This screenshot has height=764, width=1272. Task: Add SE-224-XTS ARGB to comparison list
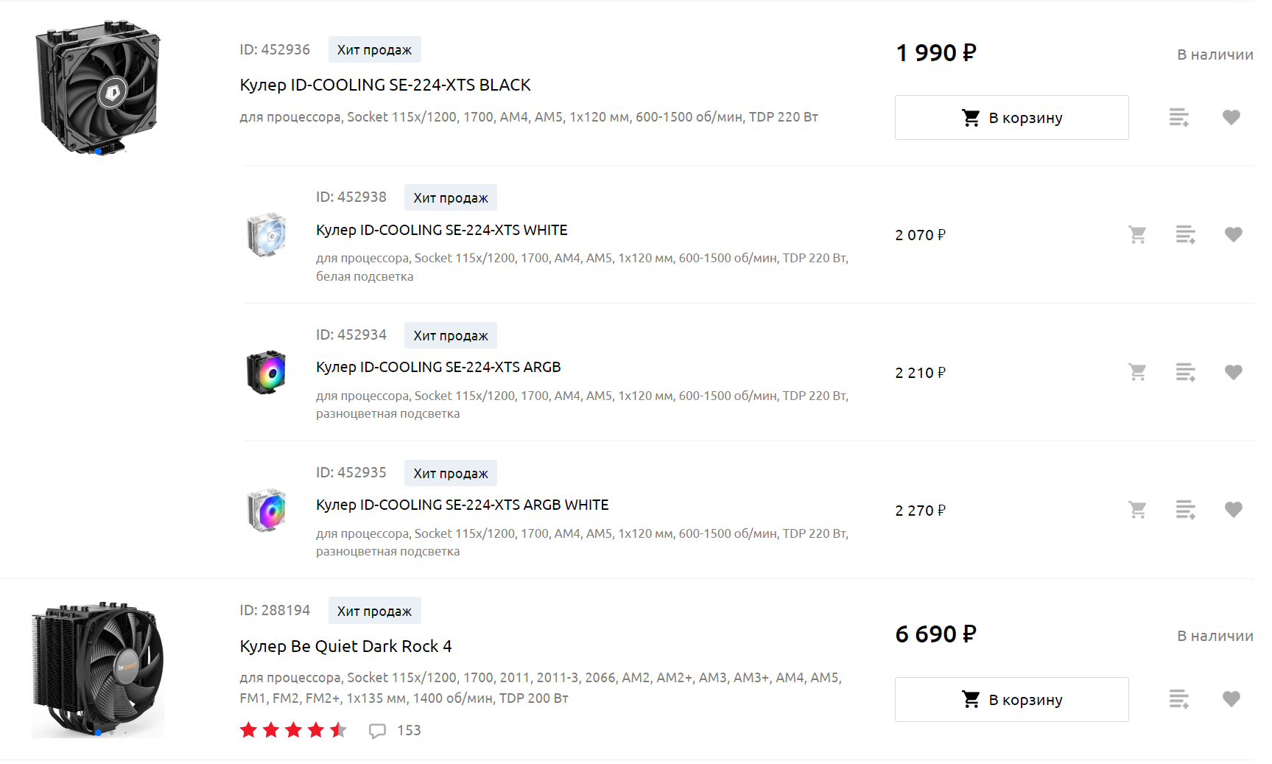pos(1185,373)
